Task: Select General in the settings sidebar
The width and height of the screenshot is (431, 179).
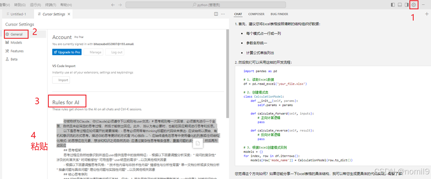Action: pyautogui.click(x=16, y=34)
